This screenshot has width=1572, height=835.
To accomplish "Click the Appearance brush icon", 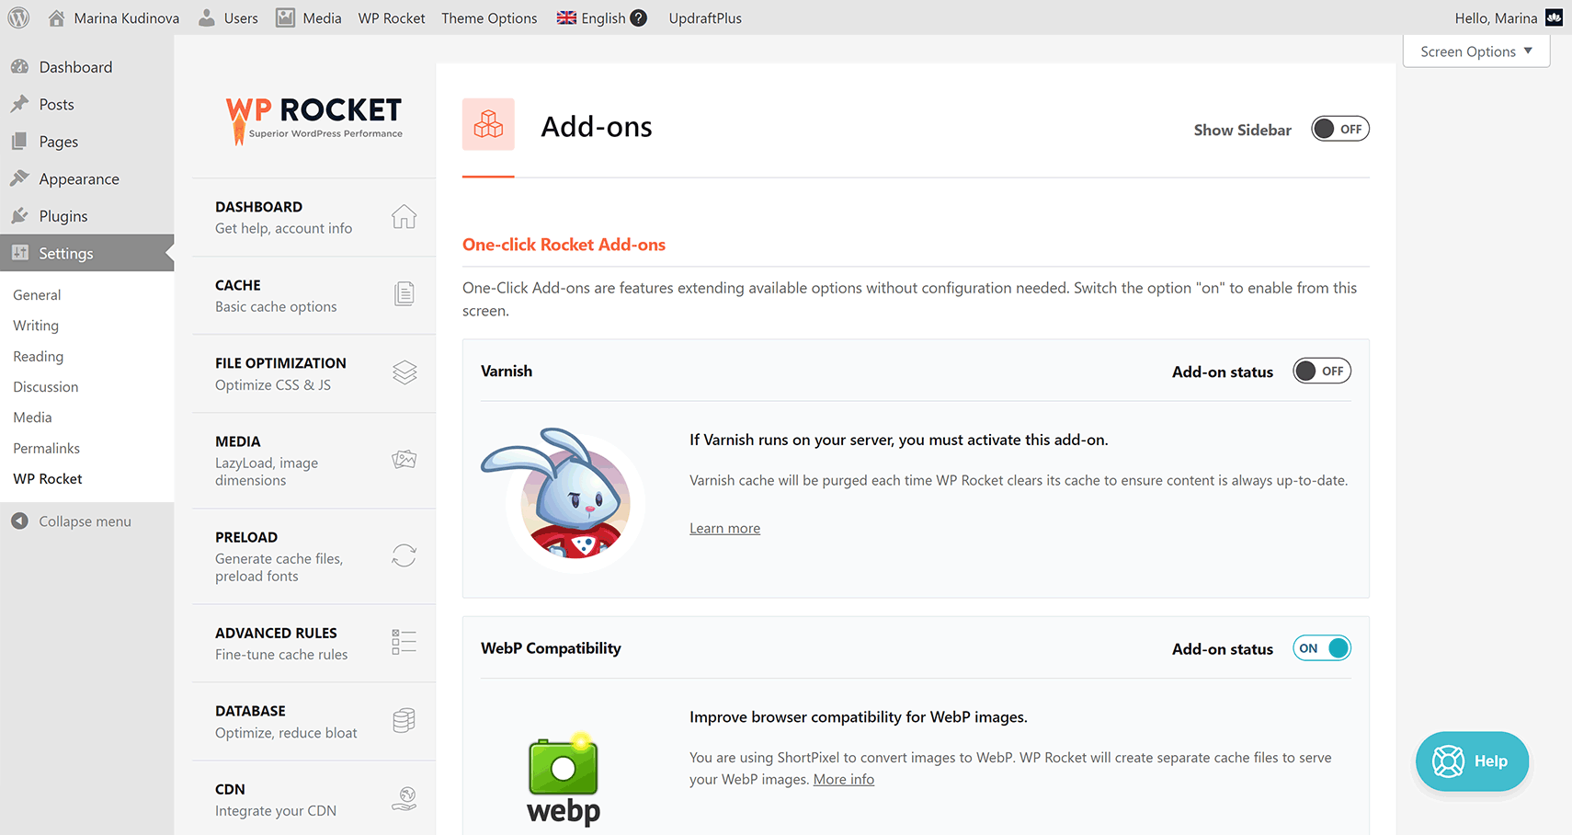I will click(x=19, y=178).
